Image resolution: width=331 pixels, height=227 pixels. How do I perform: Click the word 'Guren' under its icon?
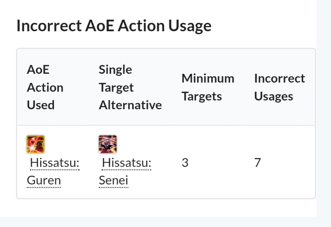click(x=44, y=181)
